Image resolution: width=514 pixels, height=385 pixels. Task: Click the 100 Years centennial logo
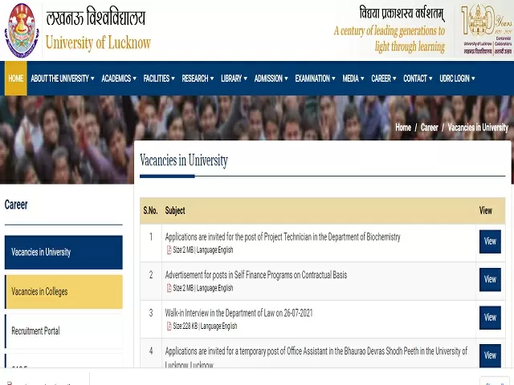[486, 30]
